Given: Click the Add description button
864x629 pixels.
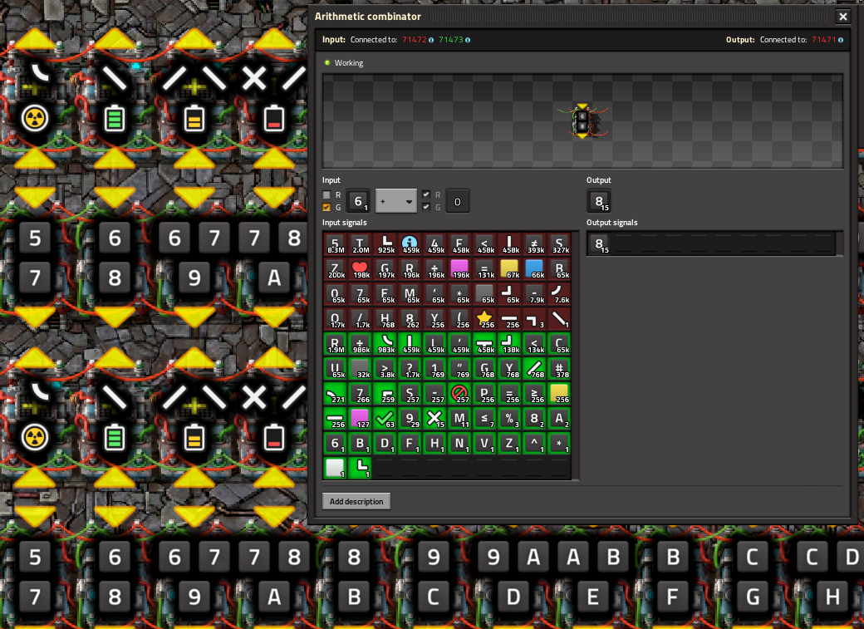Looking at the screenshot, I should click(x=356, y=501).
